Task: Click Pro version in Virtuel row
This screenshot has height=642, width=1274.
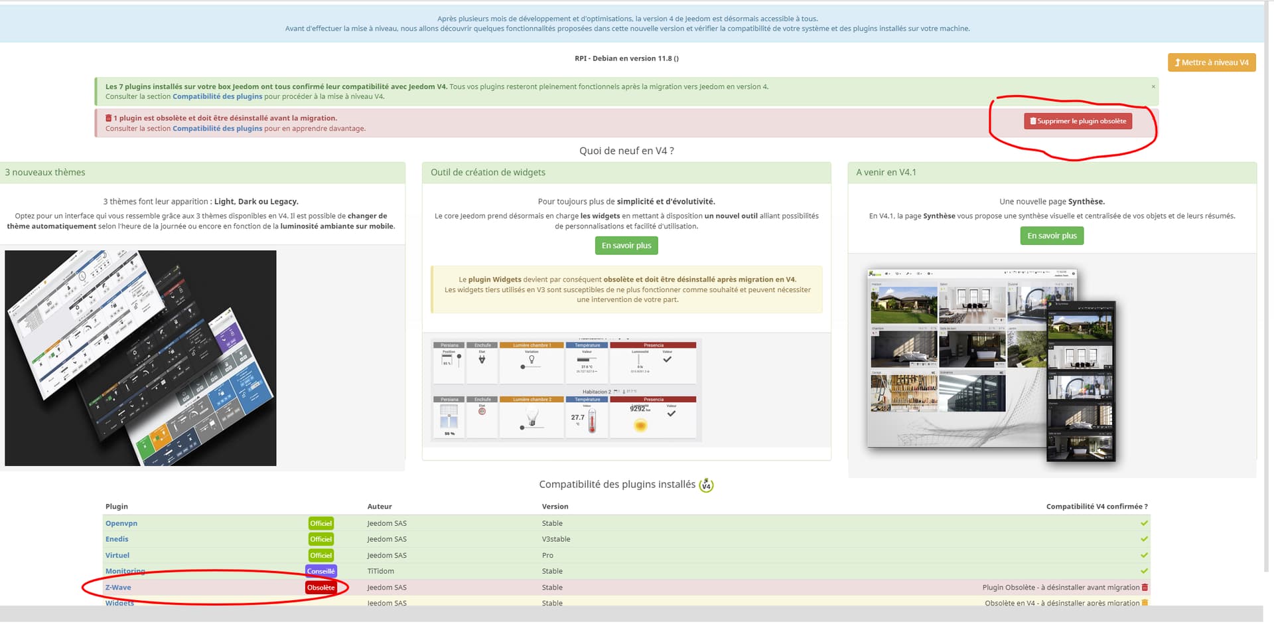Action: click(x=547, y=555)
